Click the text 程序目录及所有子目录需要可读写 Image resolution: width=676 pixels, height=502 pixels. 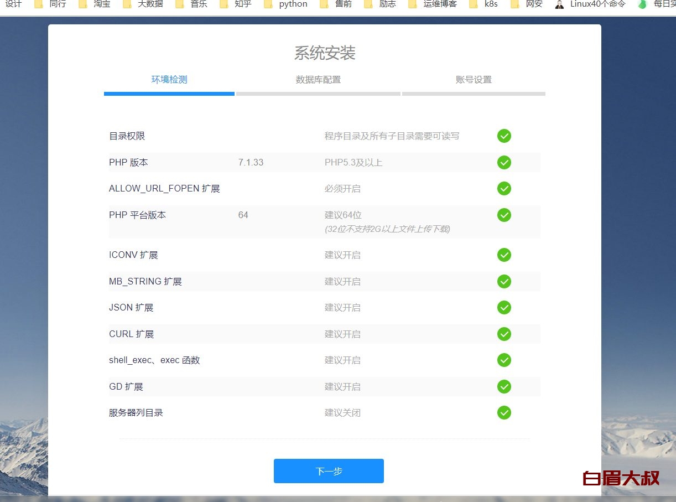click(392, 136)
